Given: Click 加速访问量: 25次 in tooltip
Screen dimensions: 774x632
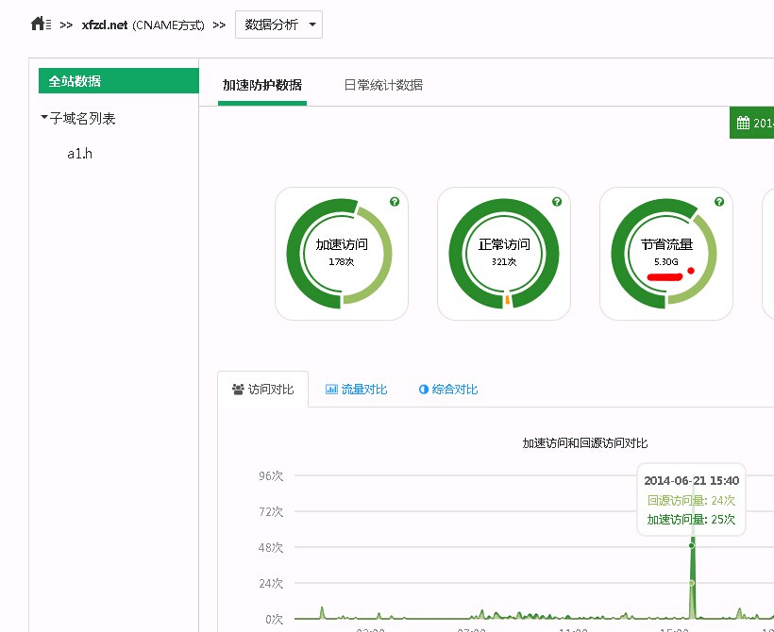Looking at the screenshot, I should click(691, 519).
